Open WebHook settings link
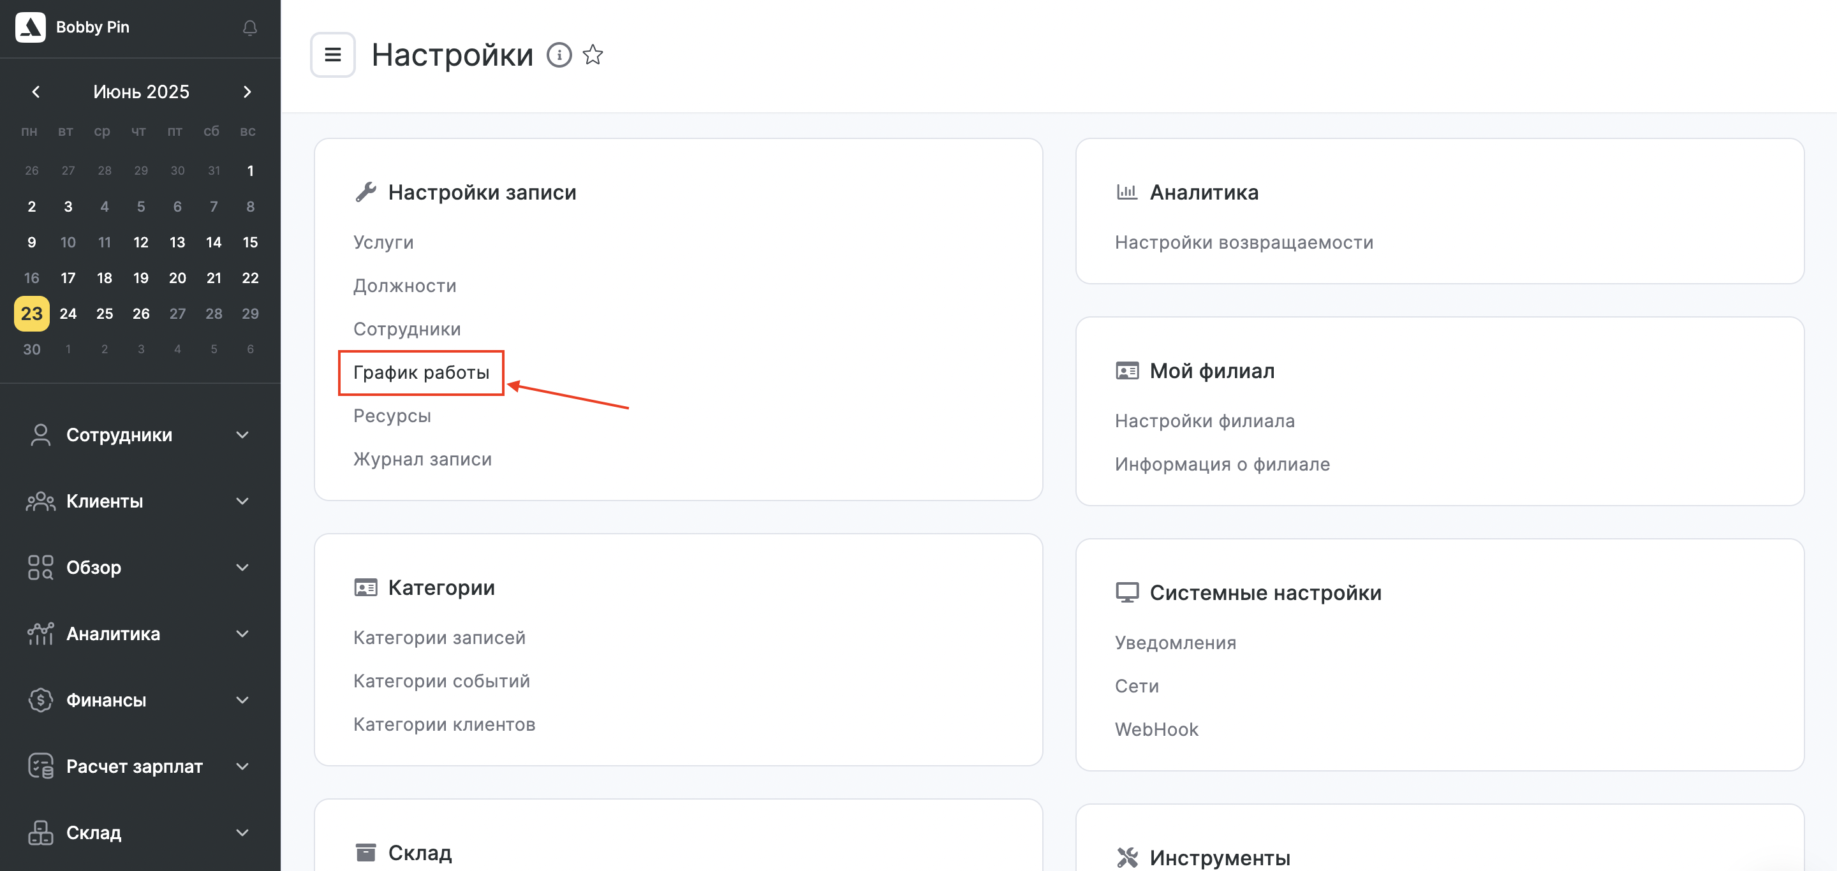 (x=1156, y=730)
